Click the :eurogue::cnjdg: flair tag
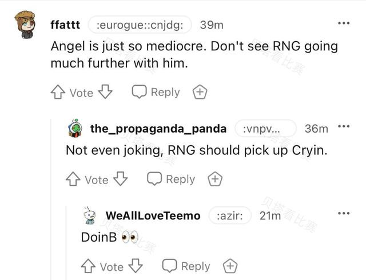 click(x=140, y=25)
